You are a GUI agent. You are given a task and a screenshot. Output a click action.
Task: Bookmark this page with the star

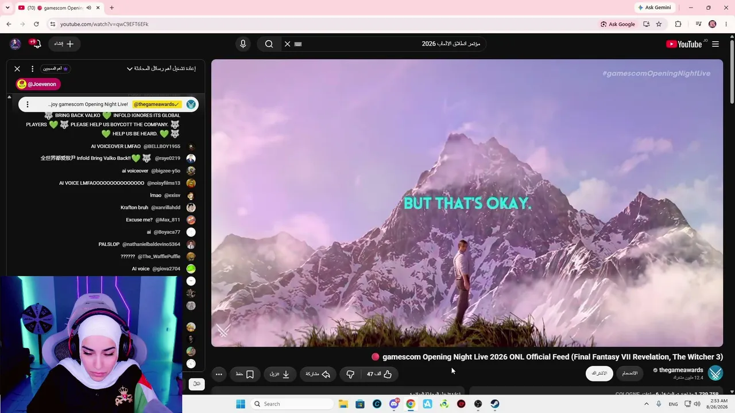659,24
